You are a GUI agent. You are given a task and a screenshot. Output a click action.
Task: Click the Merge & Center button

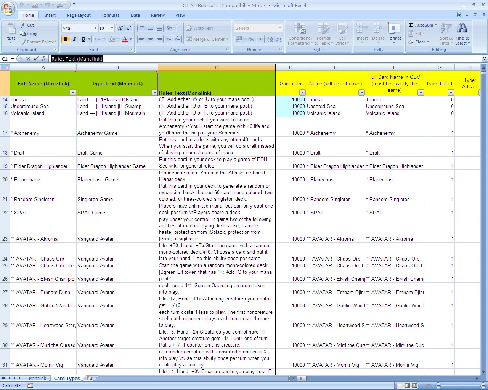point(206,39)
